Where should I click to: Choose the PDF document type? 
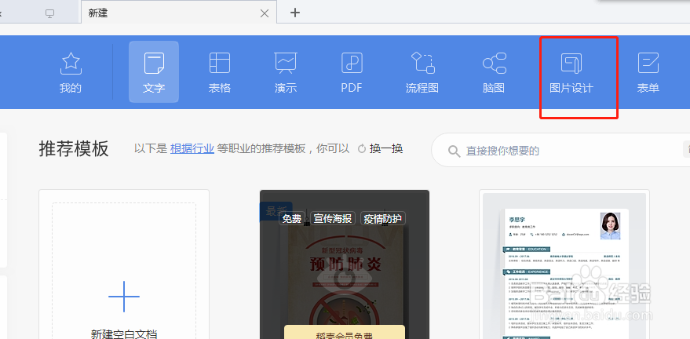click(352, 72)
